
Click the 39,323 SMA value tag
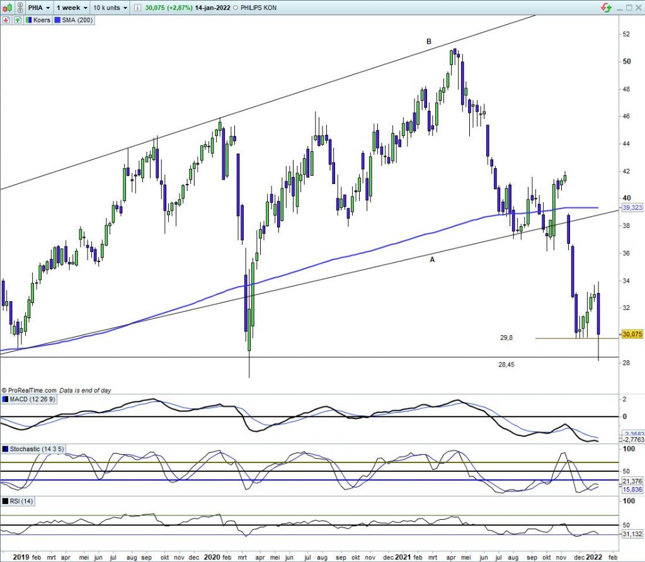(x=632, y=207)
